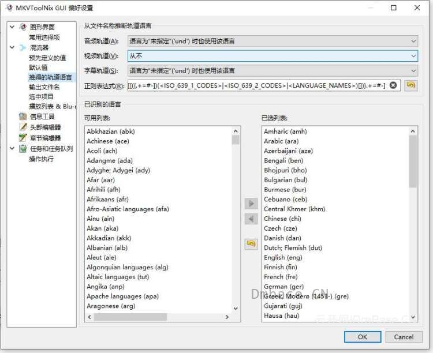
Task: Click the selected list vertical scrollbar thumb
Action: [x=413, y=162]
